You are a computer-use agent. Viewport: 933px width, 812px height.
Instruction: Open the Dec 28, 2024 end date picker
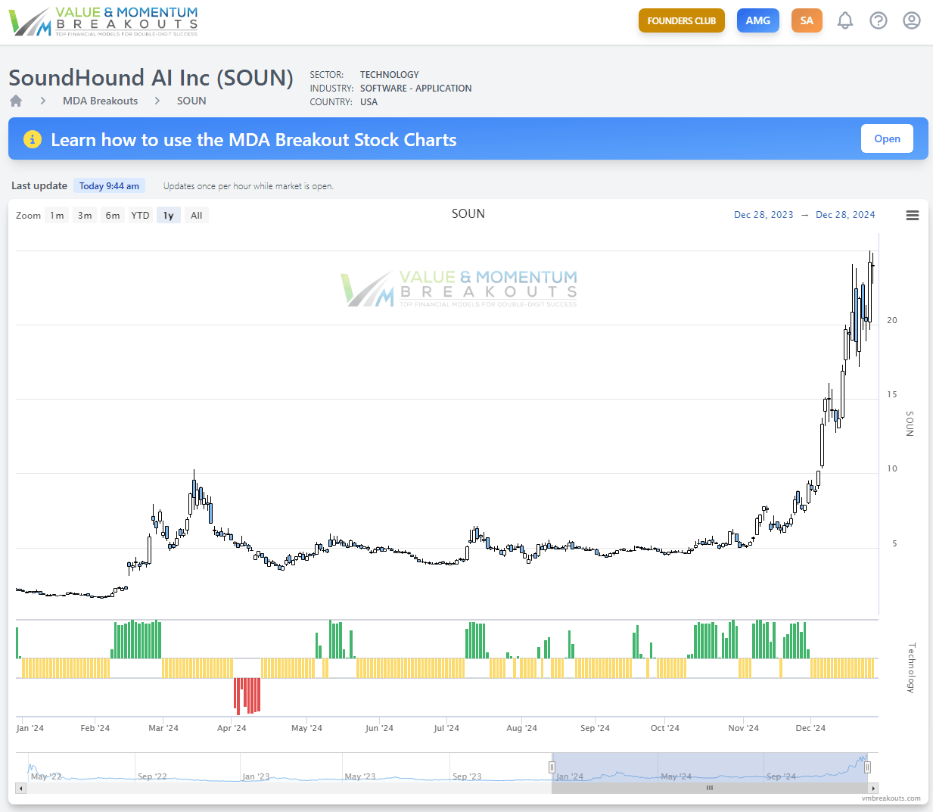(845, 215)
